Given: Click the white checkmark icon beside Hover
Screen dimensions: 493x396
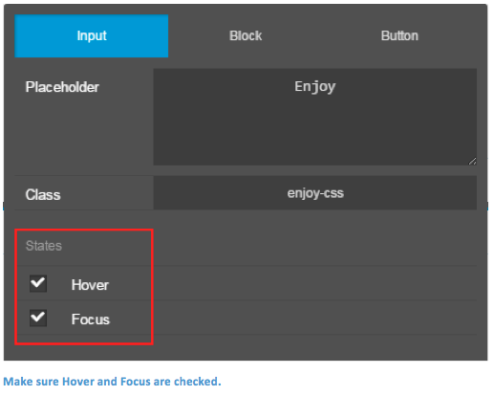Looking at the screenshot, I should (38, 282).
